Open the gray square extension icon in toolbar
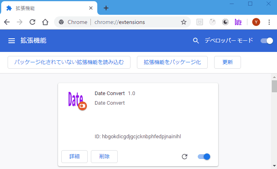The width and height of the screenshot is (277, 169). click(x=200, y=22)
